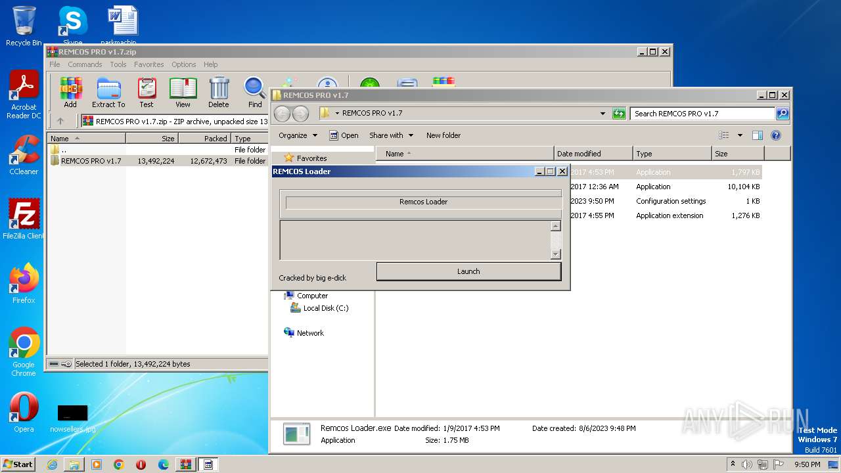The image size is (841, 473).
Task: Click WinRAR Extract To icon
Action: 108,92
